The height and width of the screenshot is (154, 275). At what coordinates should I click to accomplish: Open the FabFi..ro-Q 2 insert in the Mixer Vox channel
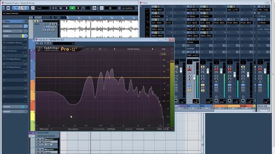tap(192, 55)
